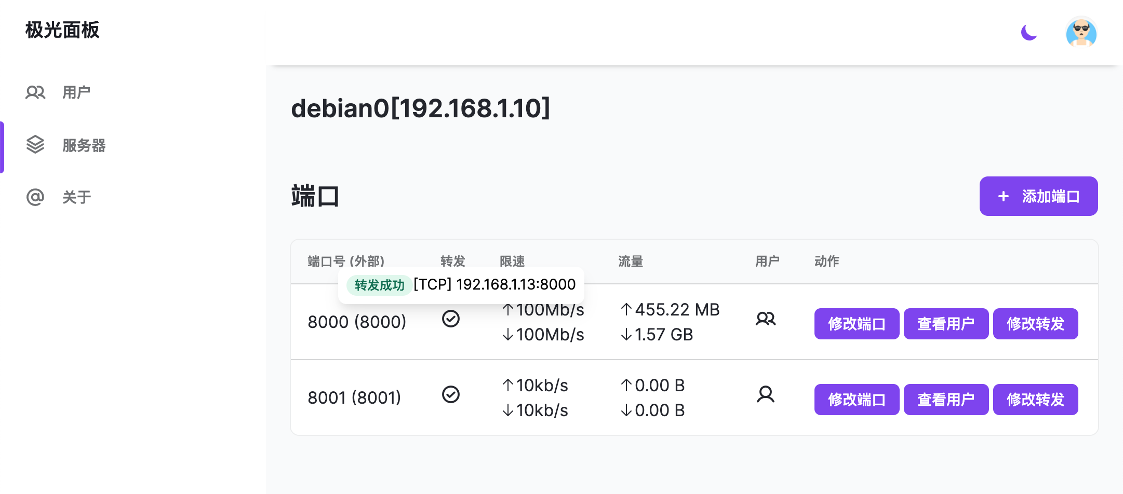Click 修改转发 for port 8000
The image size is (1123, 494).
(x=1035, y=324)
